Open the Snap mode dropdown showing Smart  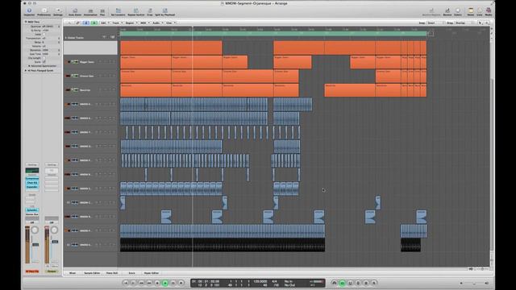point(435,23)
